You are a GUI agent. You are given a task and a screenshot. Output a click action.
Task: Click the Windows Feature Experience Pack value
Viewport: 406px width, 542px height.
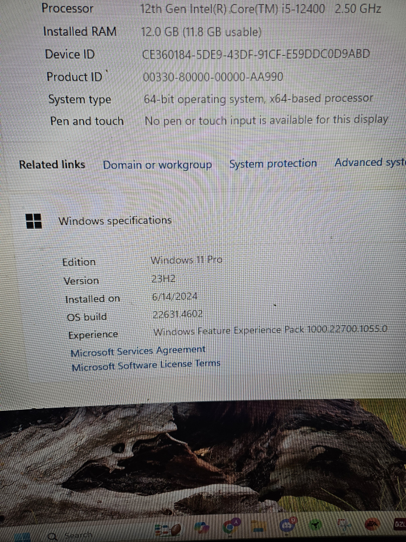coord(270,331)
